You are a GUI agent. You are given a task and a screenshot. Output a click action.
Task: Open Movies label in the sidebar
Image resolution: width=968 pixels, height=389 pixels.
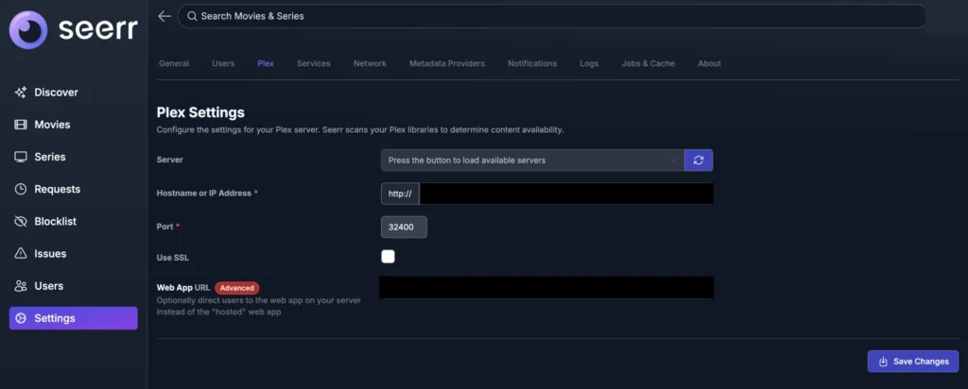(x=53, y=125)
